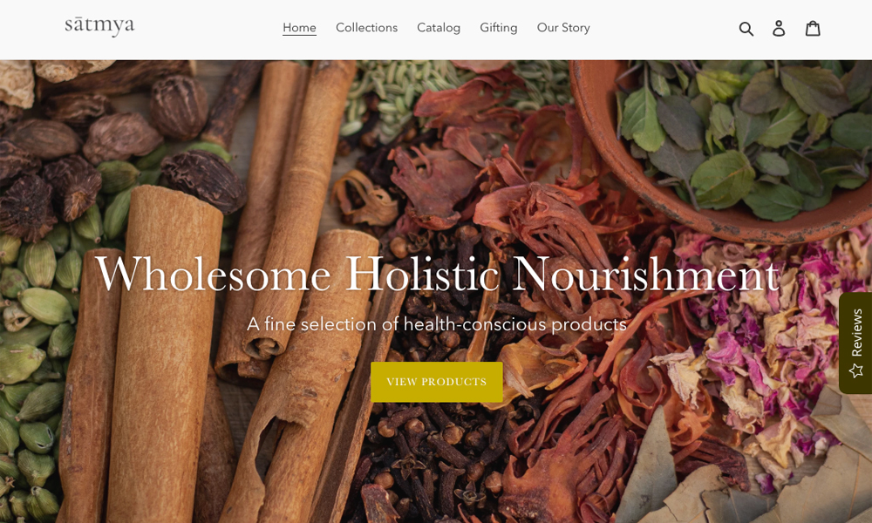Click the health-conscious products subtitle text
Screen dimensions: 872x523
[x=437, y=324]
